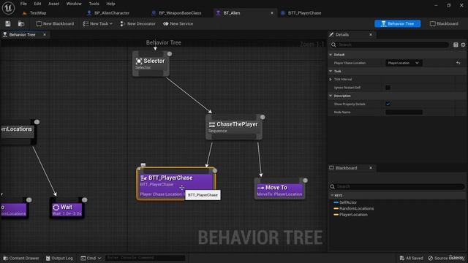Open the File menu
This screenshot has height=263, width=468.
click(x=23, y=4)
